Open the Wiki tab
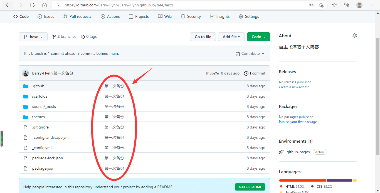 coord(165,16)
